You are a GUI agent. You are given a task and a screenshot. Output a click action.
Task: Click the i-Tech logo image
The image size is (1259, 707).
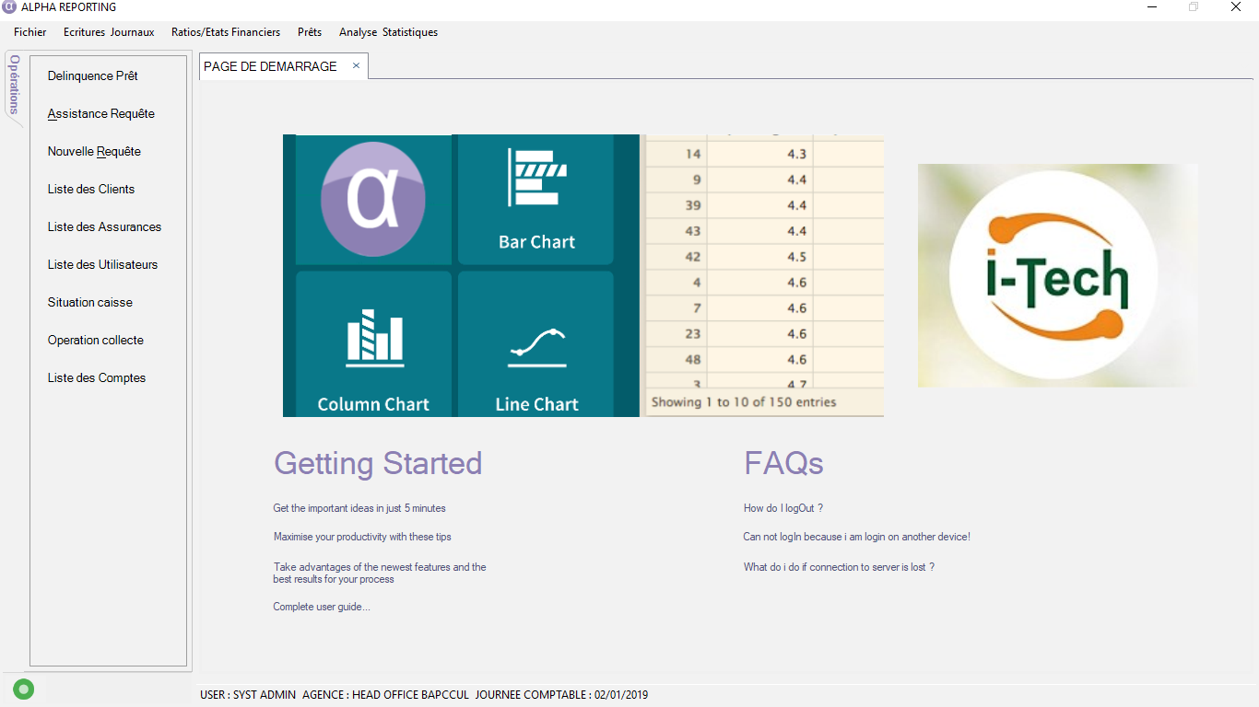point(1058,275)
